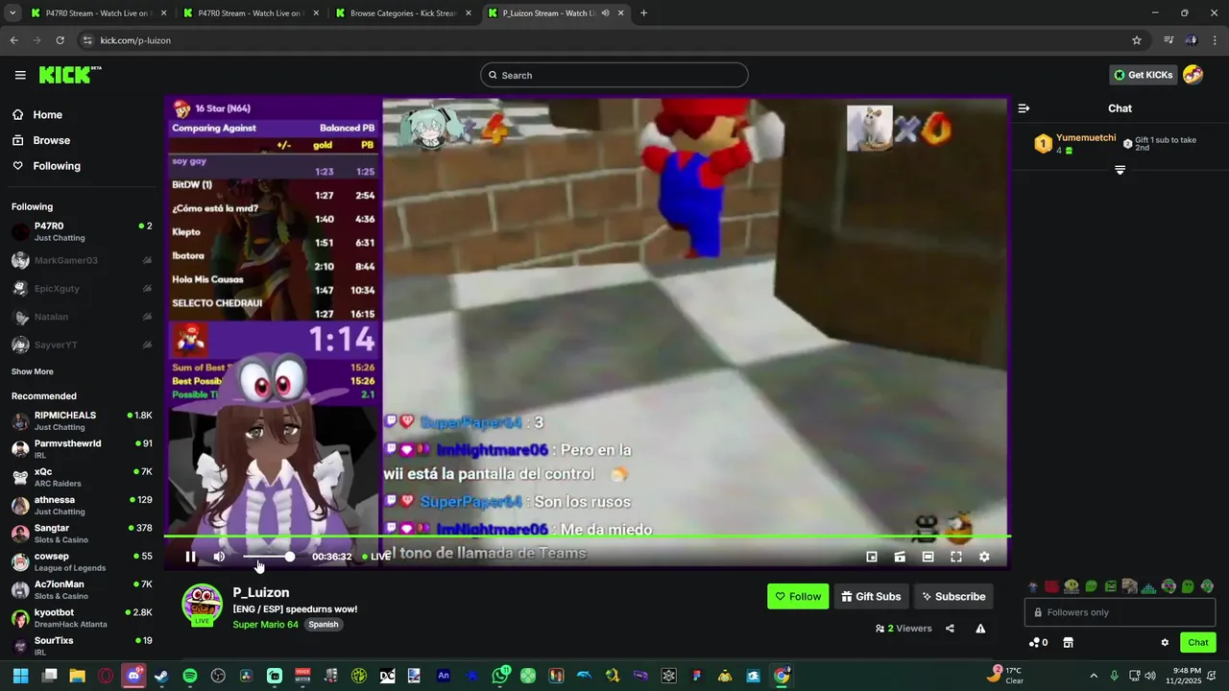Open Steam from the taskbar
This screenshot has height=691, width=1229.
coord(161,676)
